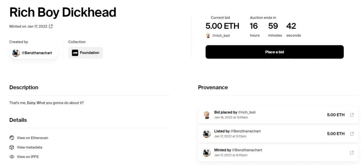
Task: Open external link for Minted transaction
Action: (x=352, y=153)
